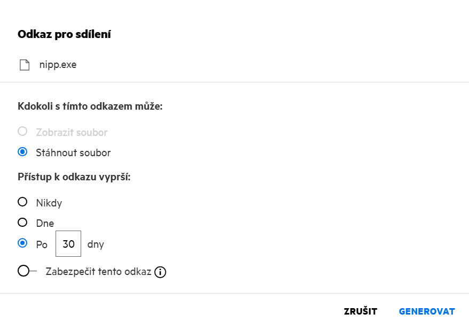Click the Stáhnout soubor label text
This screenshot has width=469, height=329.
pyautogui.click(x=73, y=153)
